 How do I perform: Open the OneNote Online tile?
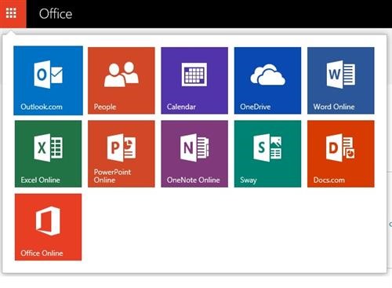[194, 154]
